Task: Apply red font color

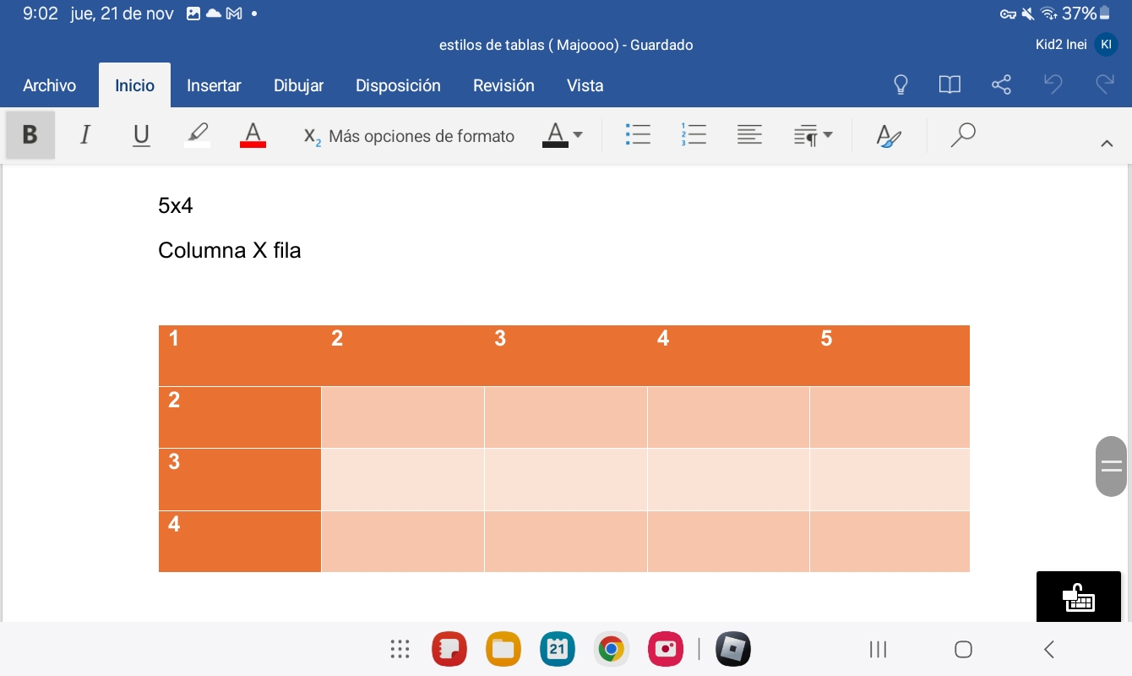Action: (x=253, y=135)
